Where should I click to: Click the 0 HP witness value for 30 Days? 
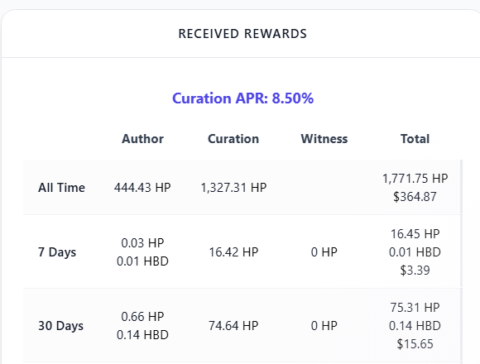(324, 326)
